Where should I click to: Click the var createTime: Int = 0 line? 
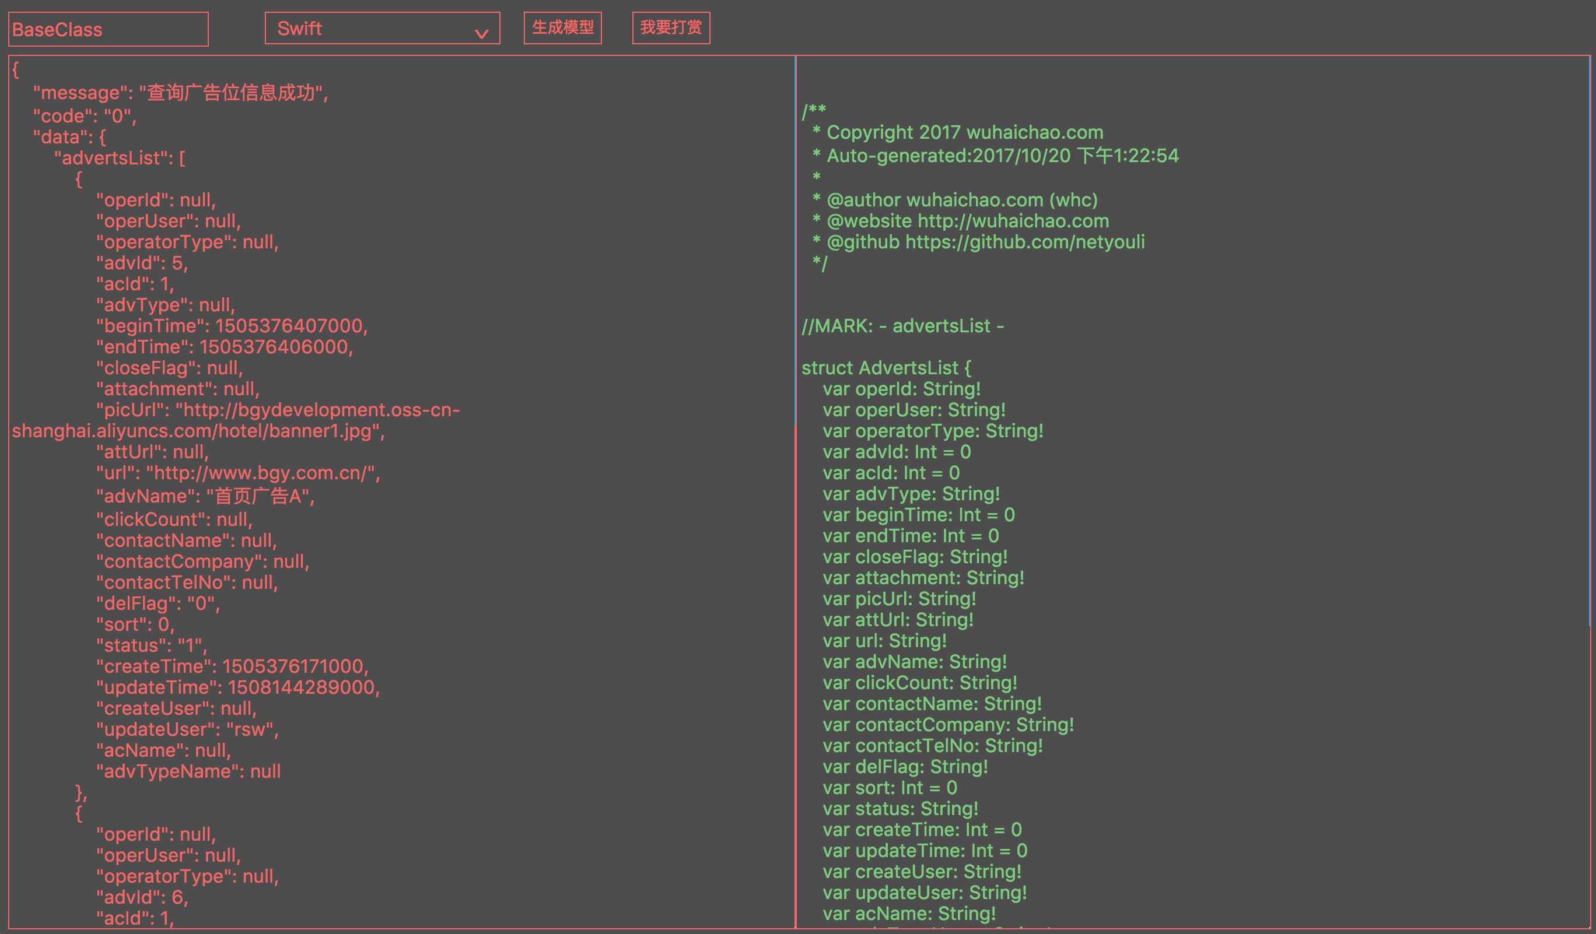pos(922,830)
